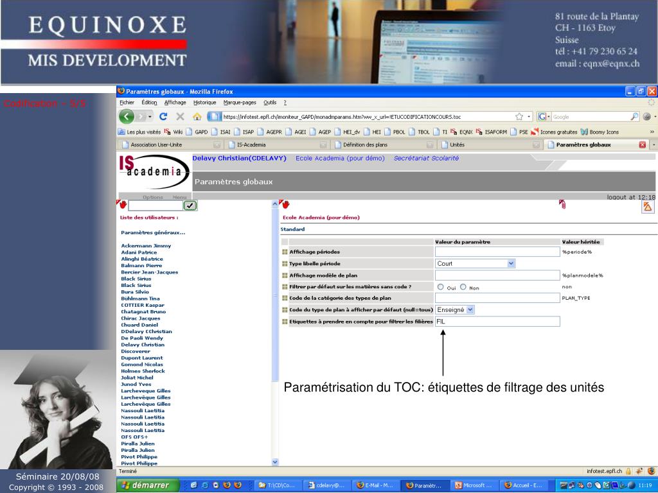Open the address bar history dropdown arrow
The image size is (658, 493).
coord(529,117)
